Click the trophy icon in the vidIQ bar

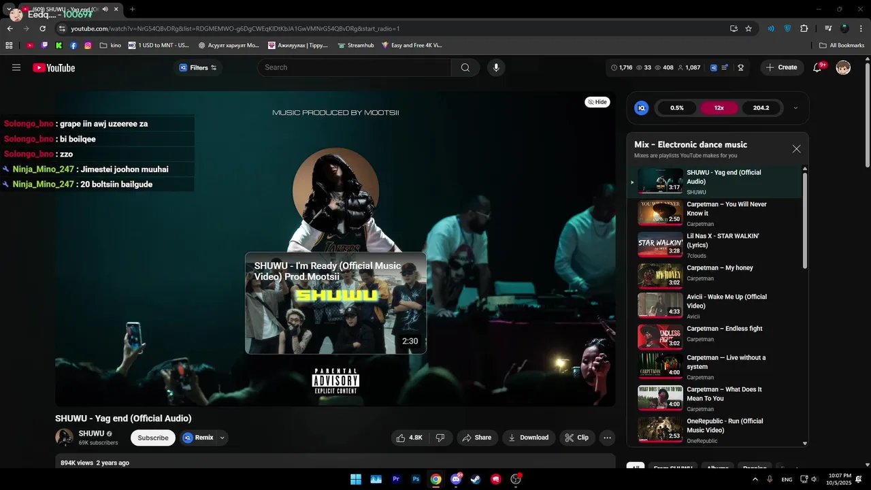point(740,67)
